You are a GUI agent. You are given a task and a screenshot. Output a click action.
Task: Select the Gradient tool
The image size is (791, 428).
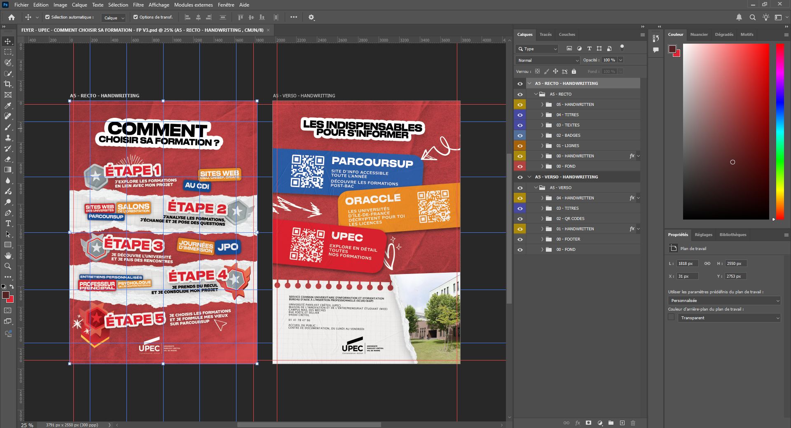point(8,170)
